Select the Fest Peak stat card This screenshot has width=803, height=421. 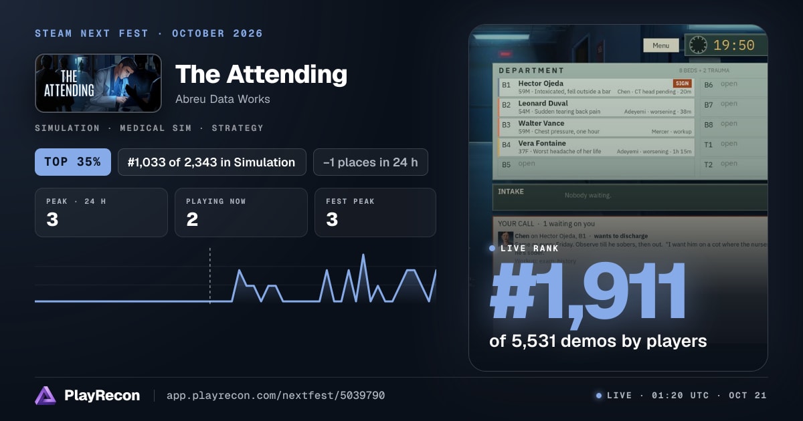(x=375, y=213)
